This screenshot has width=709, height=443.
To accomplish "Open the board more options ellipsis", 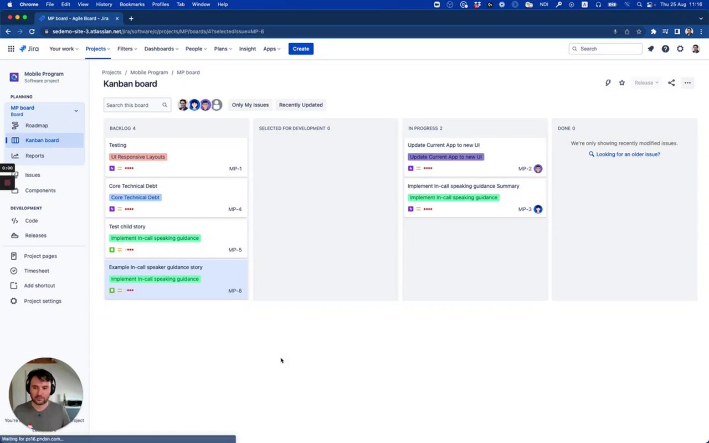I will 687,83.
